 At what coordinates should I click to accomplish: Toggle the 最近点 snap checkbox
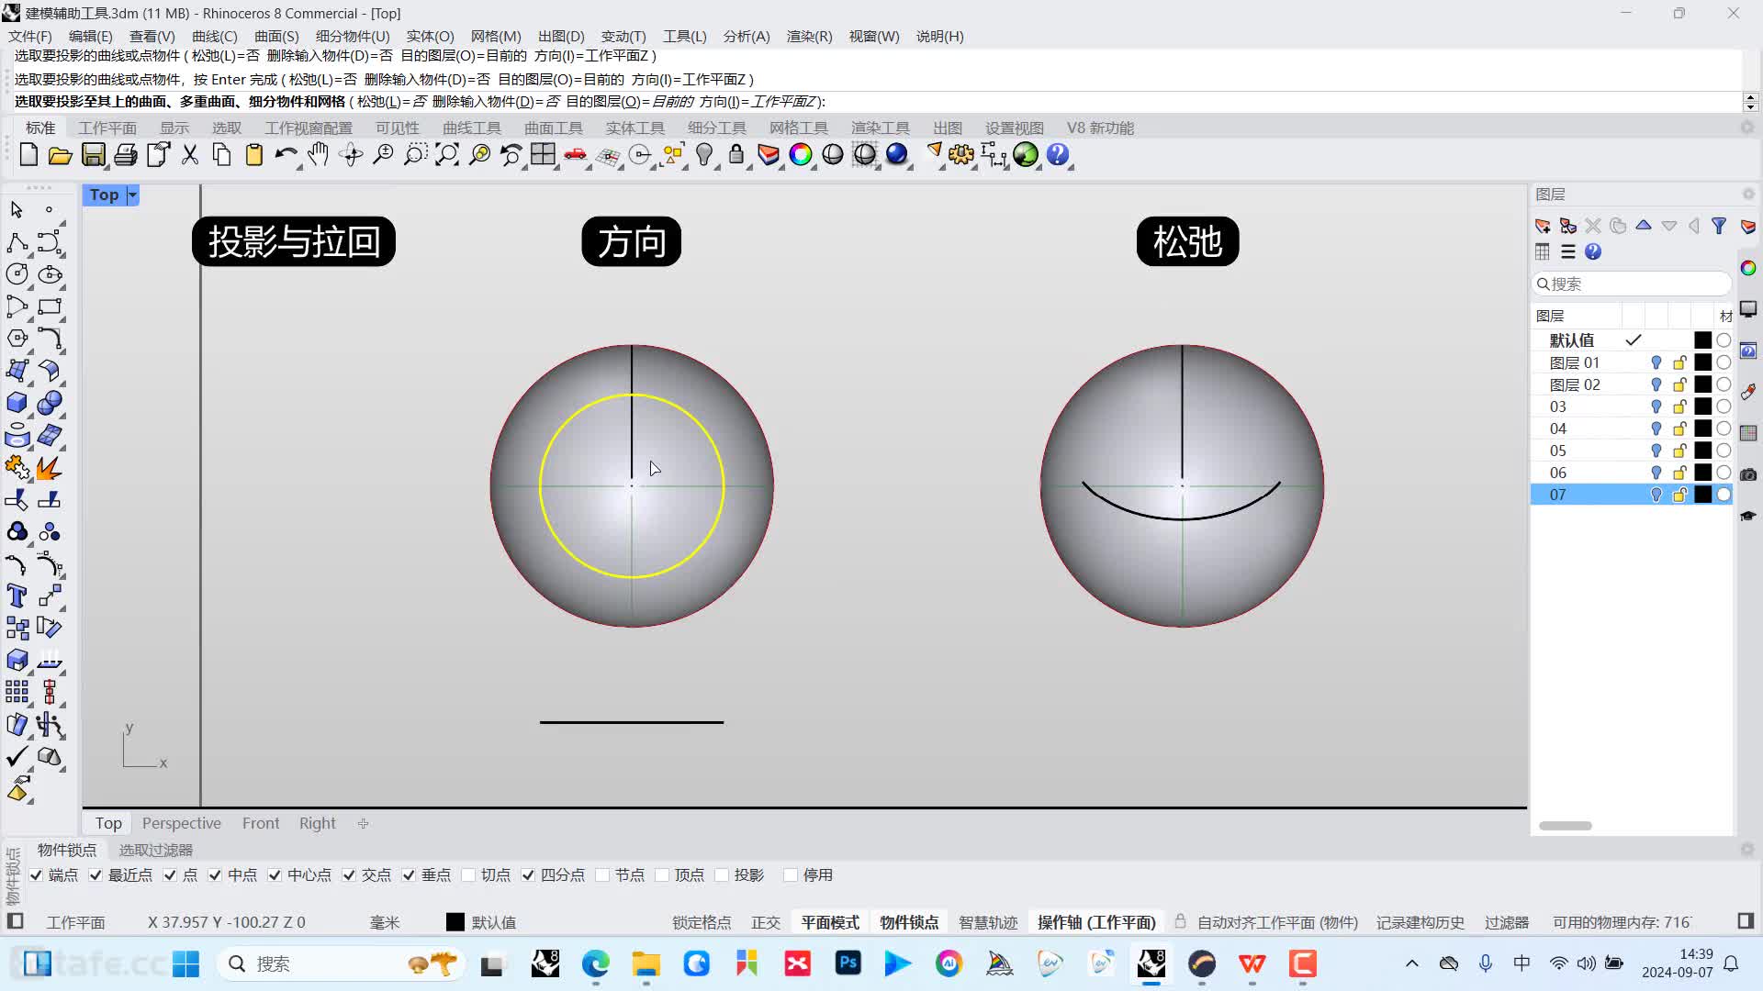coord(95,875)
